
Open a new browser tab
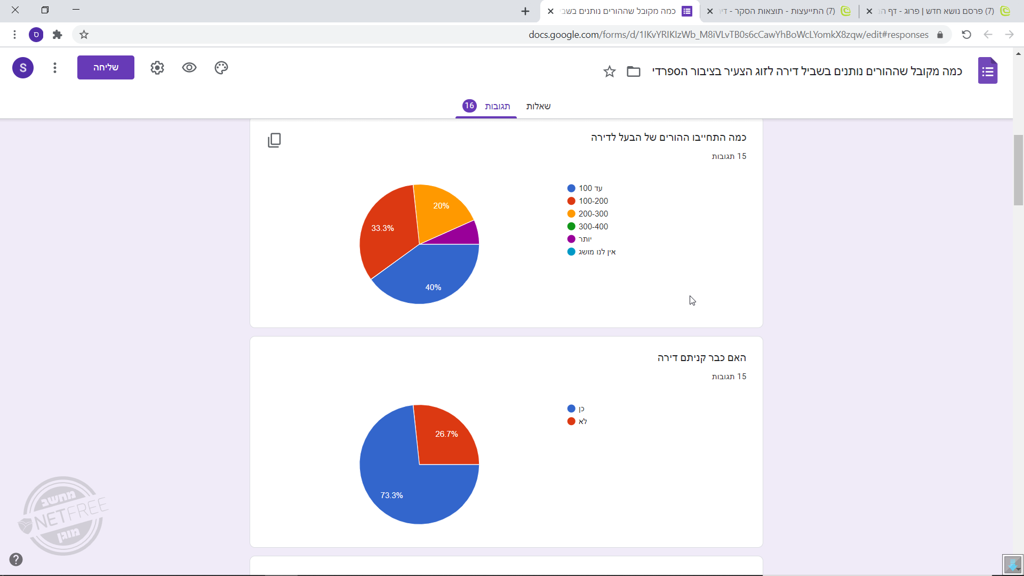tap(525, 11)
